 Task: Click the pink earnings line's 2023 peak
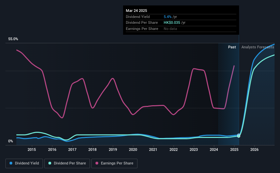pyautogui.click(x=194, y=69)
